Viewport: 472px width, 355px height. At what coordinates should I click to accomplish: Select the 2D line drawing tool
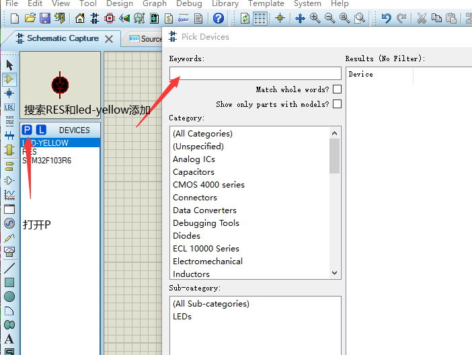[9, 268]
